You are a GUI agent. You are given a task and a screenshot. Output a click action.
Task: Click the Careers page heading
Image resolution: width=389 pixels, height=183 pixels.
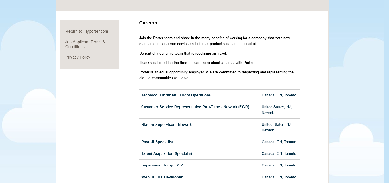[x=148, y=23]
